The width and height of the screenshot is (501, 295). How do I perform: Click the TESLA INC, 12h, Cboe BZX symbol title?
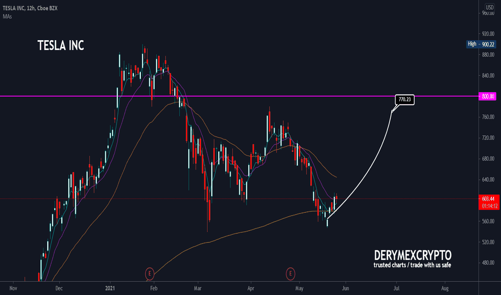[30, 8]
